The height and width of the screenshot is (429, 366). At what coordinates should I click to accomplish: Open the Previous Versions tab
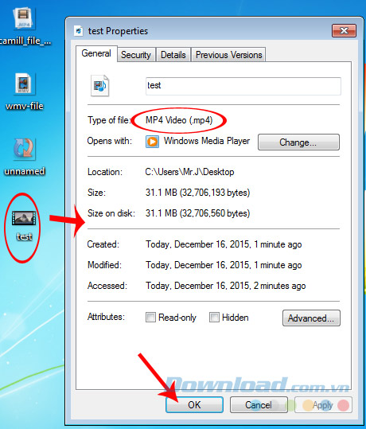coord(228,55)
